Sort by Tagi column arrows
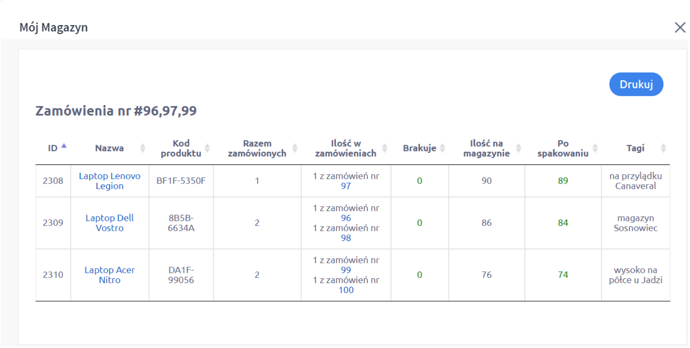 coord(663,148)
